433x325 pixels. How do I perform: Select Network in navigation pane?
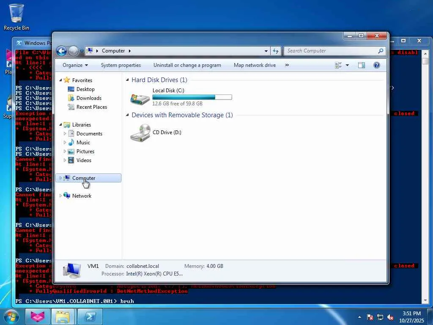coord(82,196)
